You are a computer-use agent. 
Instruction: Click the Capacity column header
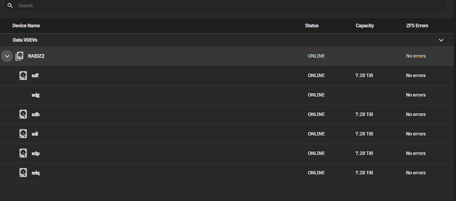coord(365,25)
